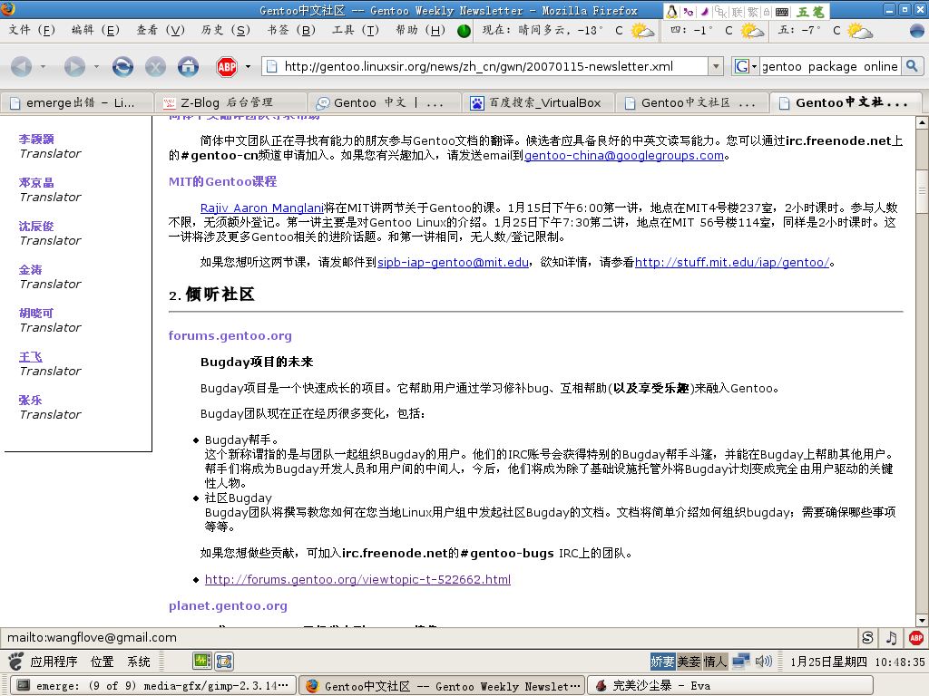Click the Stop loading button
This screenshot has width=929, height=696.
(x=155, y=66)
